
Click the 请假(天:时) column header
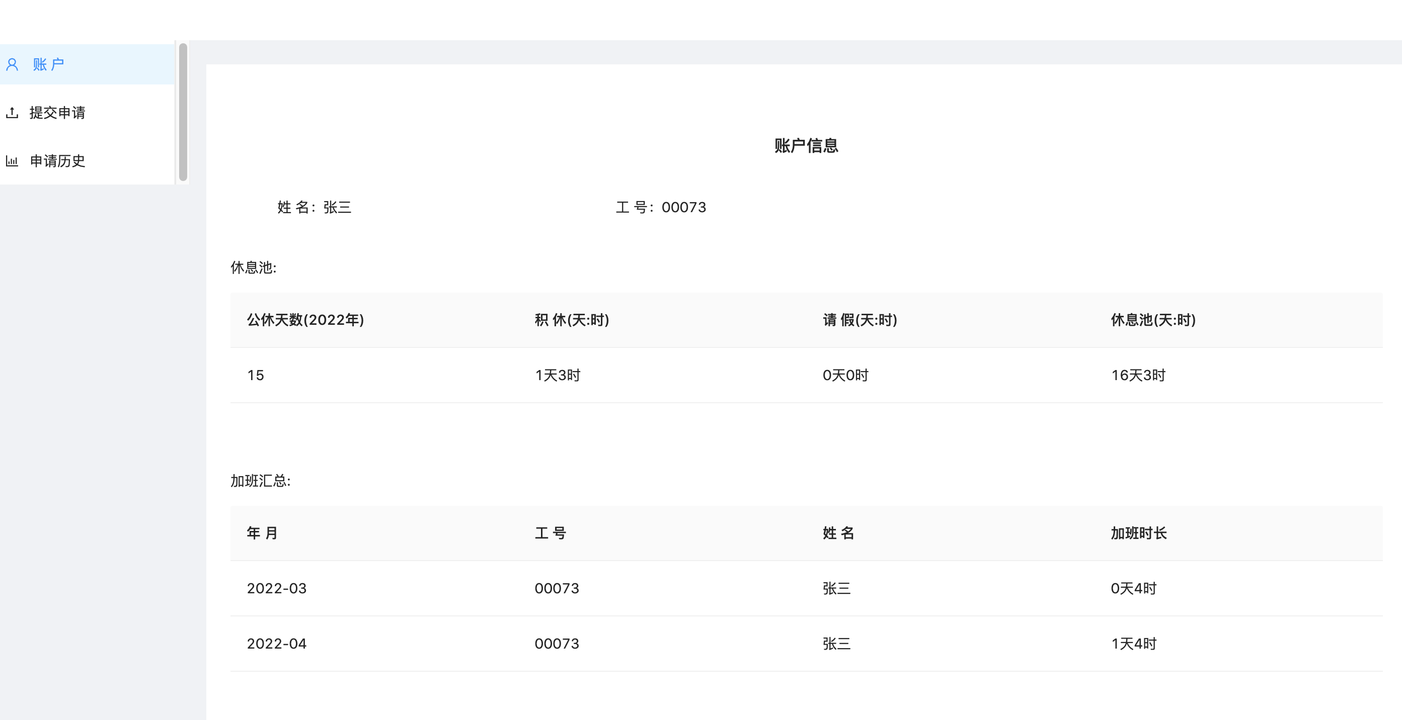pyautogui.click(x=860, y=320)
